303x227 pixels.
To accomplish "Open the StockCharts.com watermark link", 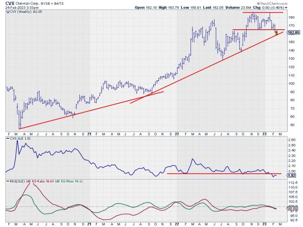I will [272, 4].
